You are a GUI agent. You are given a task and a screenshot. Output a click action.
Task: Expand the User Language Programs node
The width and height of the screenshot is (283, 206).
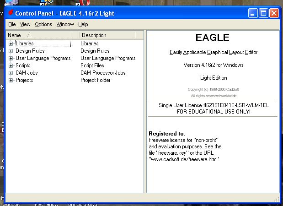point(11,59)
